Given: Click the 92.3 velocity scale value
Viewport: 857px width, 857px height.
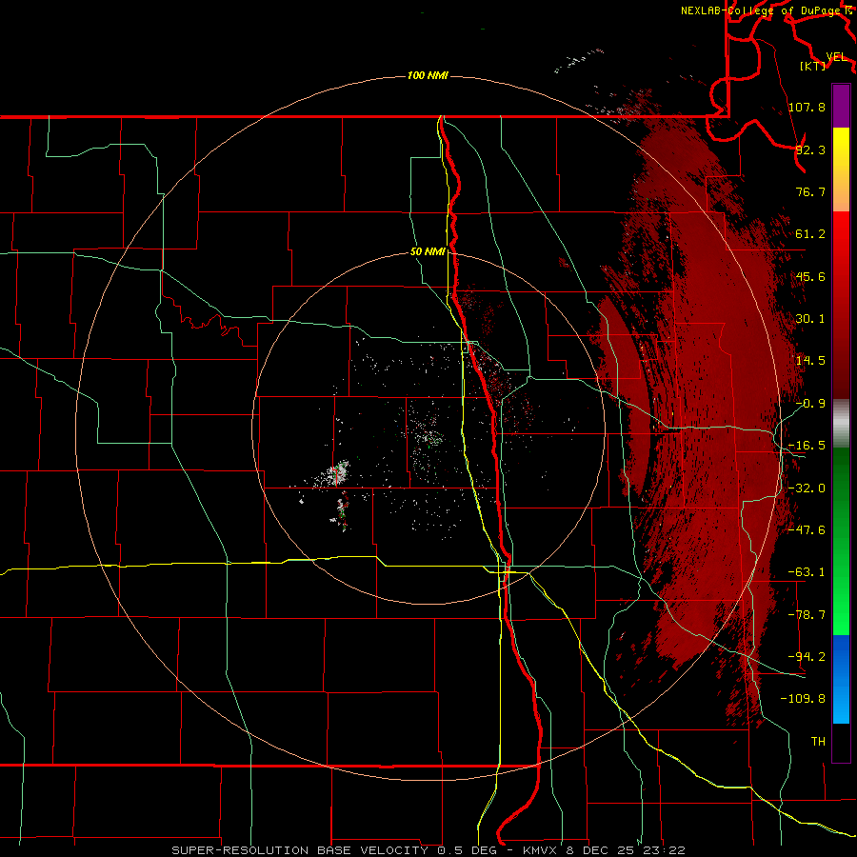Looking at the screenshot, I should point(810,149).
